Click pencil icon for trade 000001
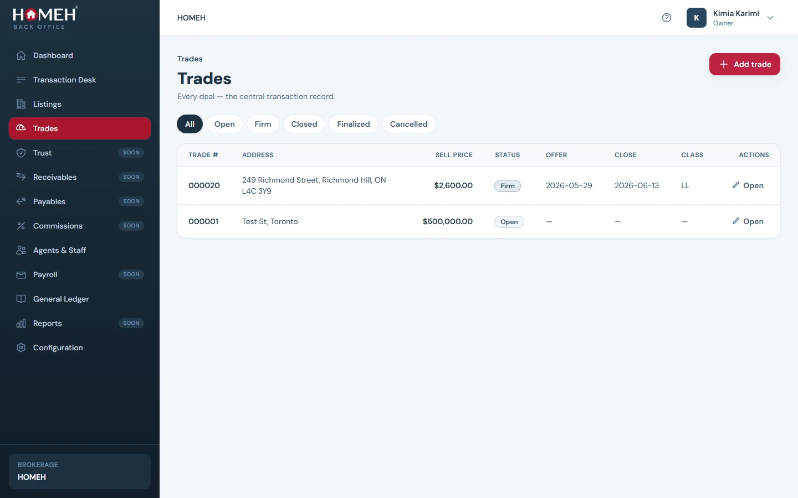 pyautogui.click(x=736, y=221)
